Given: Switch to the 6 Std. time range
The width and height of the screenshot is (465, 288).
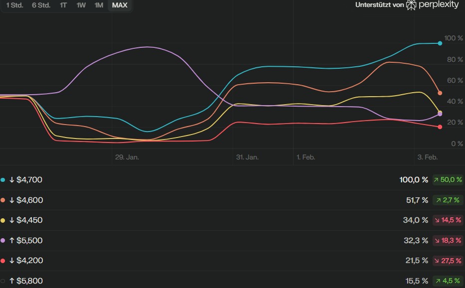Looking at the screenshot, I should (x=41, y=5).
